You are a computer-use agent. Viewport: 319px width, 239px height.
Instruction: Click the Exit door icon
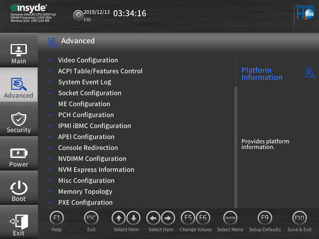(19, 221)
